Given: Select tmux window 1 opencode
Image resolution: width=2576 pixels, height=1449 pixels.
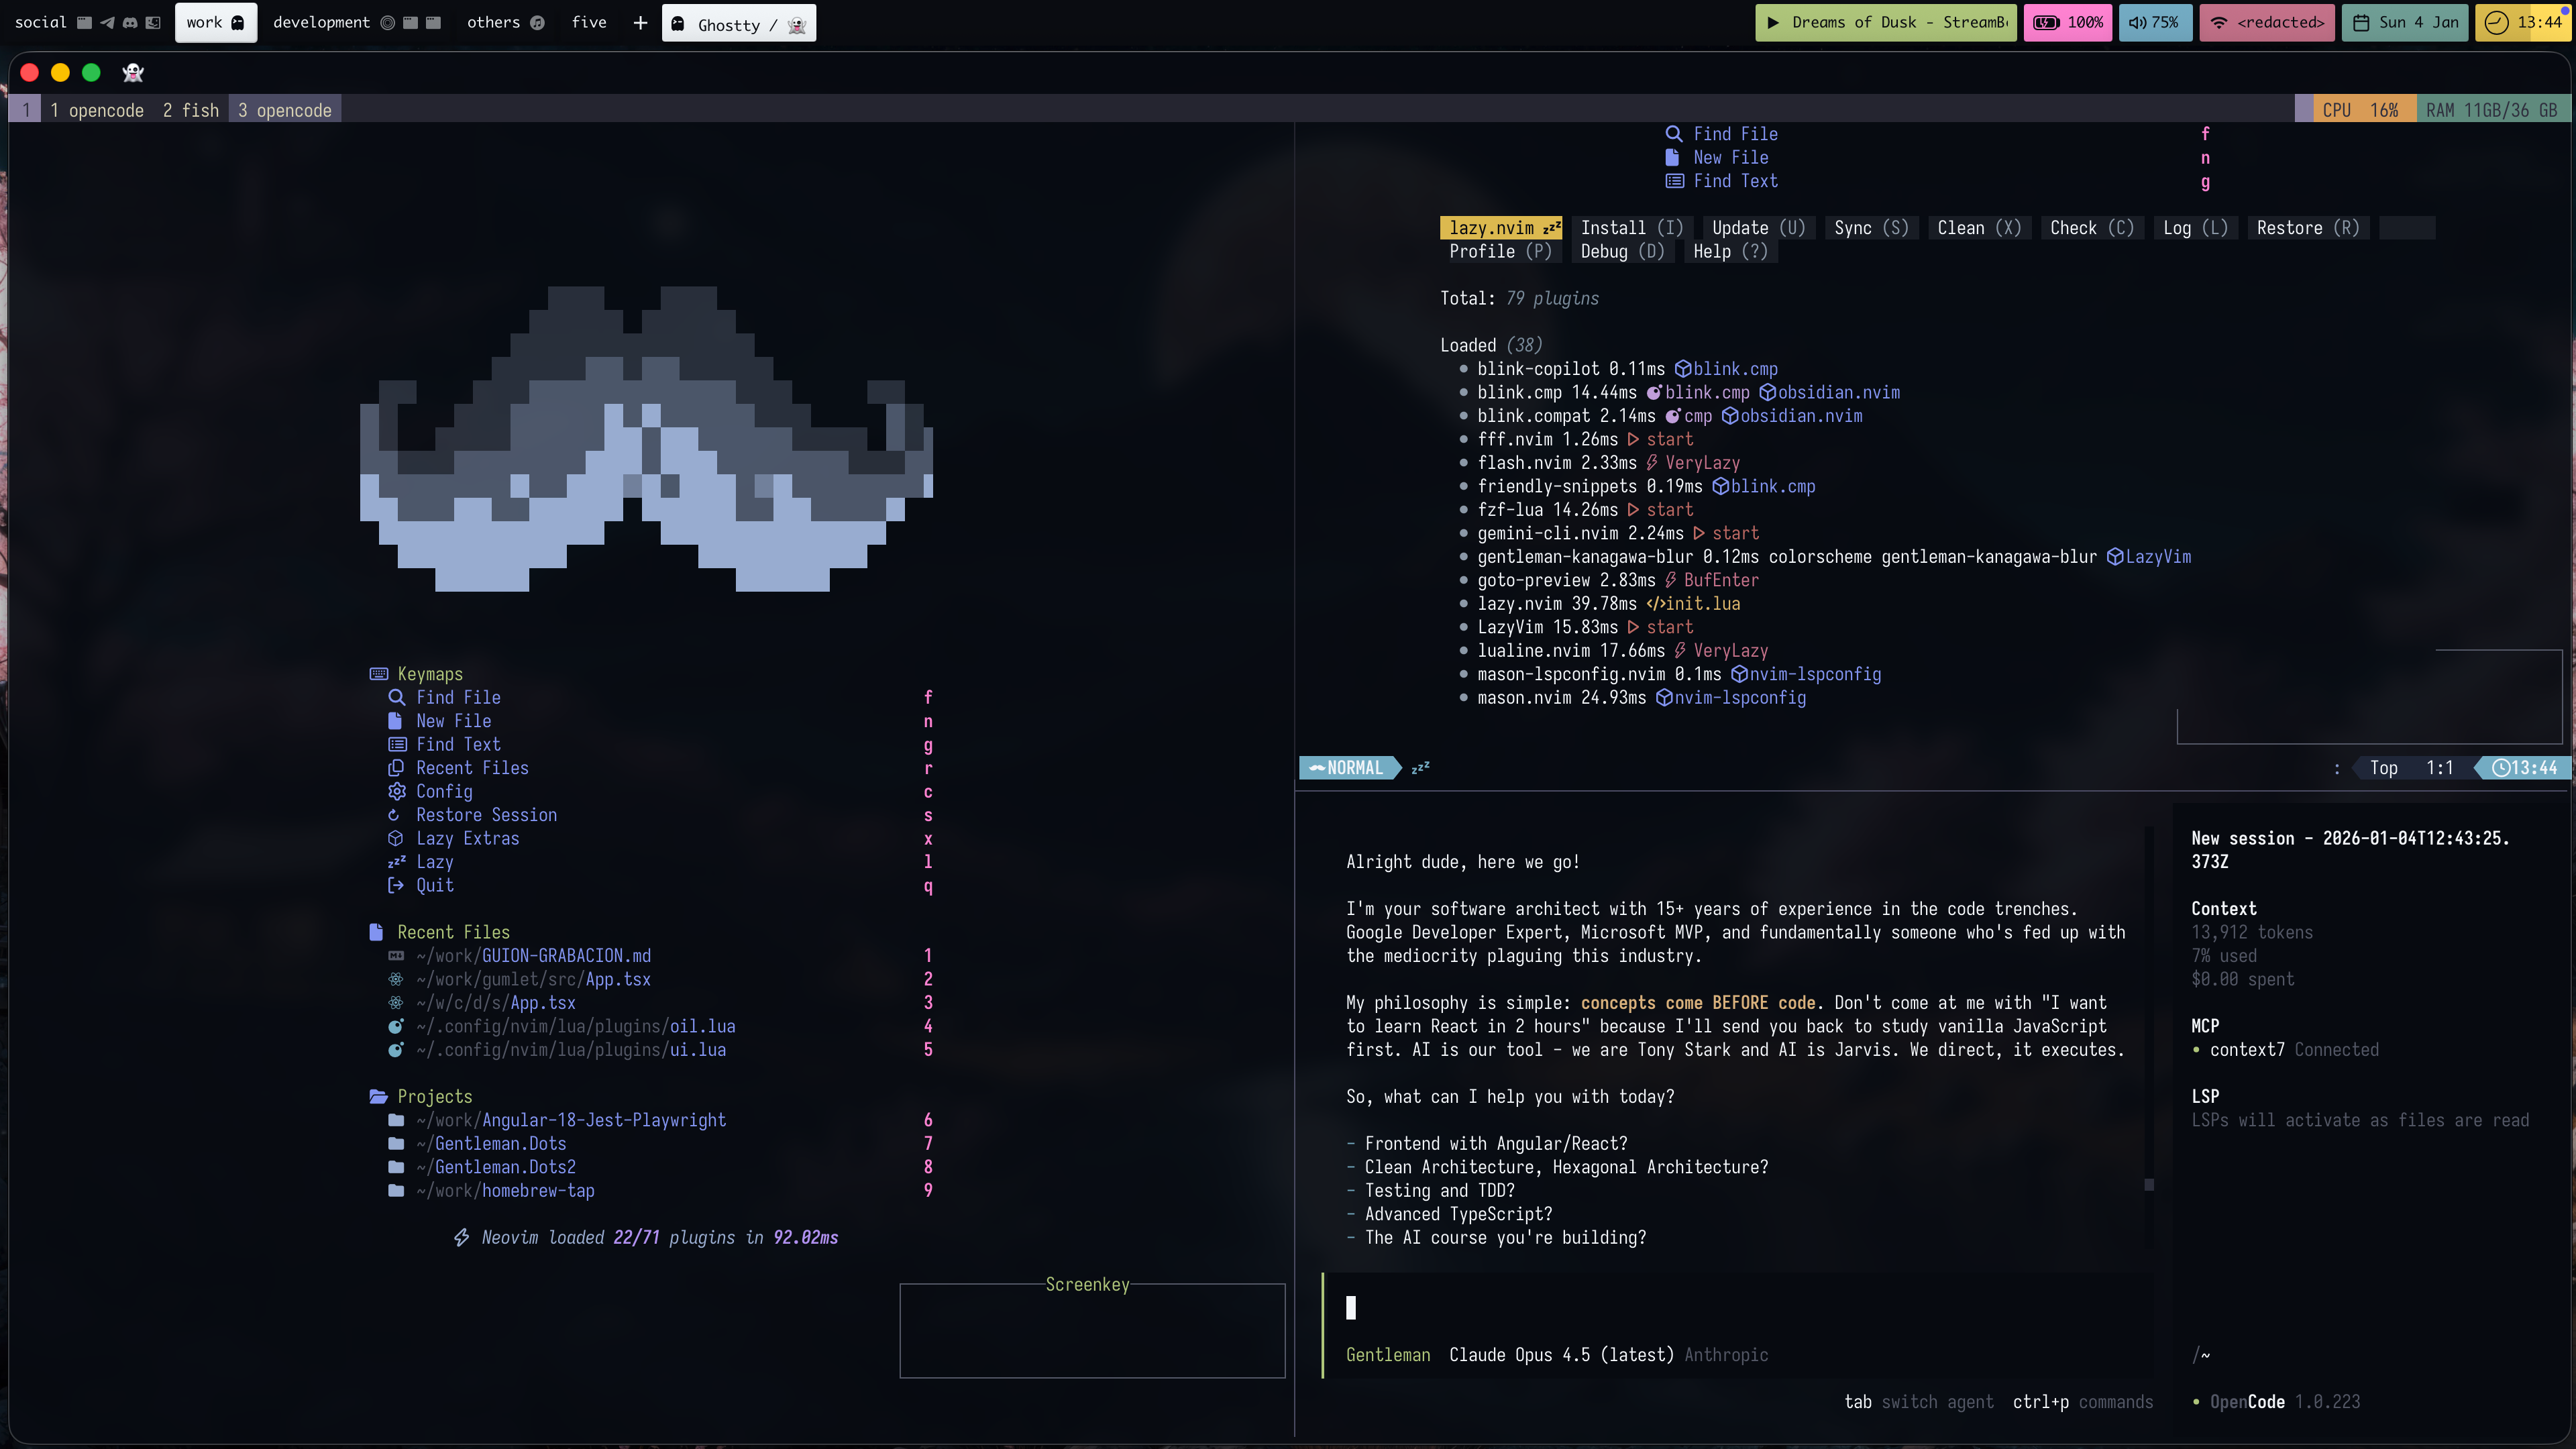Looking at the screenshot, I should click(97, 110).
